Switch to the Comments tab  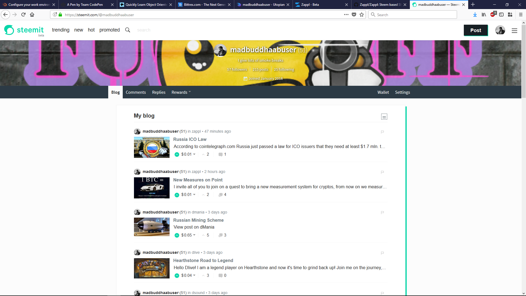136,92
